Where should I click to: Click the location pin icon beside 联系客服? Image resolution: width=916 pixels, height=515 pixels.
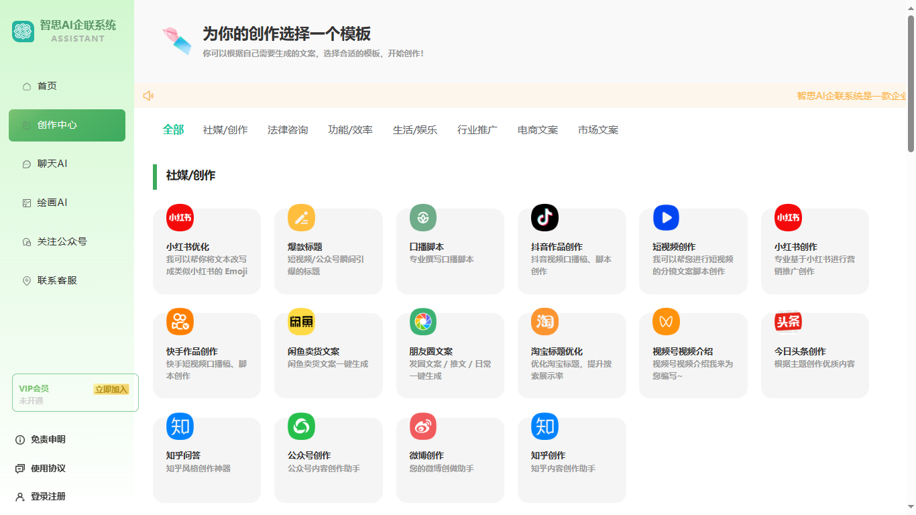tap(27, 281)
